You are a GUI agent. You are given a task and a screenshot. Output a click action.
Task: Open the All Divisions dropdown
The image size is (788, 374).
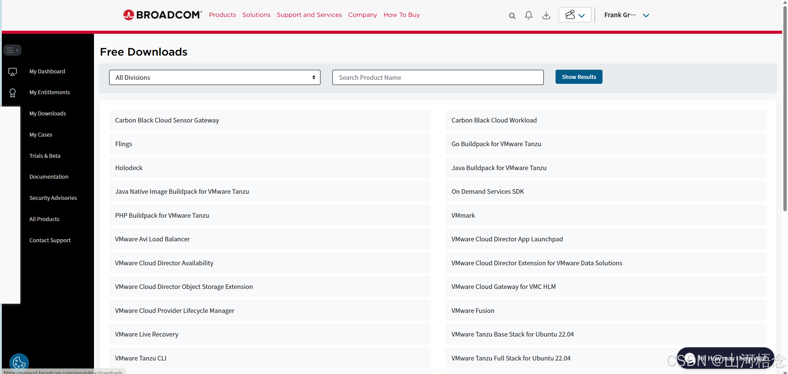click(x=214, y=77)
